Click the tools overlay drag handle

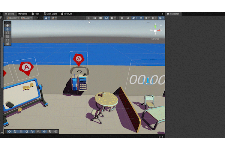click(x=7, y=22)
